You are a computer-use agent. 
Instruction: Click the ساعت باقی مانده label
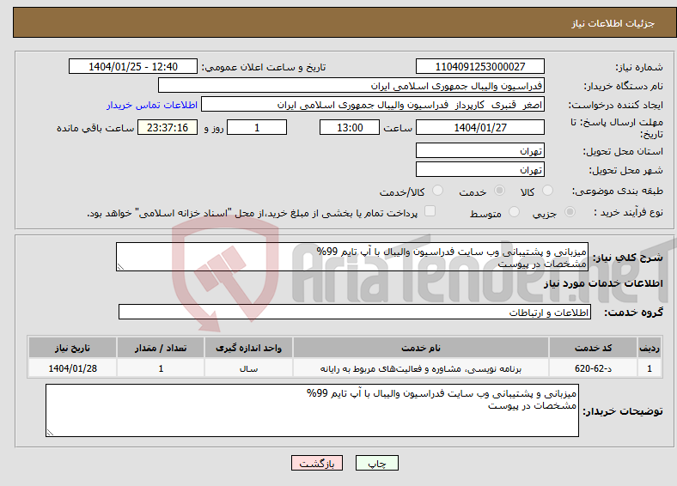click(95, 128)
